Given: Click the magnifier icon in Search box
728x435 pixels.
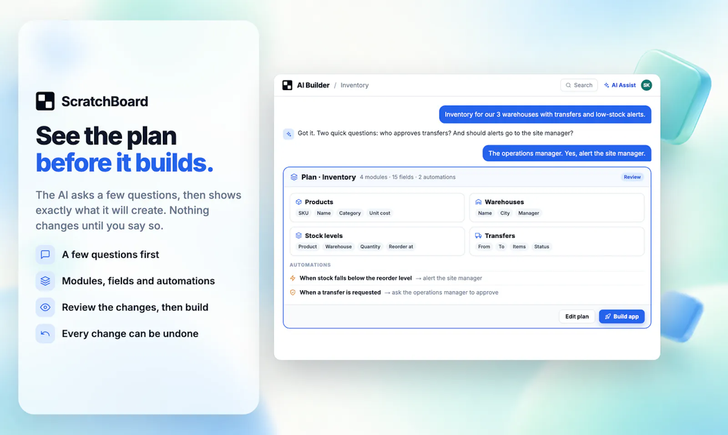Looking at the screenshot, I should pyautogui.click(x=568, y=85).
